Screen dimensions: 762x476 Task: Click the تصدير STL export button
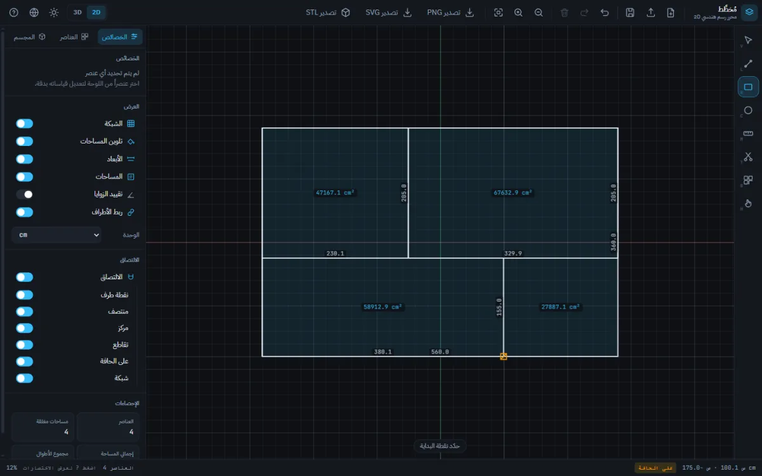(x=328, y=13)
